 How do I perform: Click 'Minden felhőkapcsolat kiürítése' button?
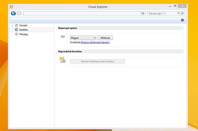click(97, 61)
